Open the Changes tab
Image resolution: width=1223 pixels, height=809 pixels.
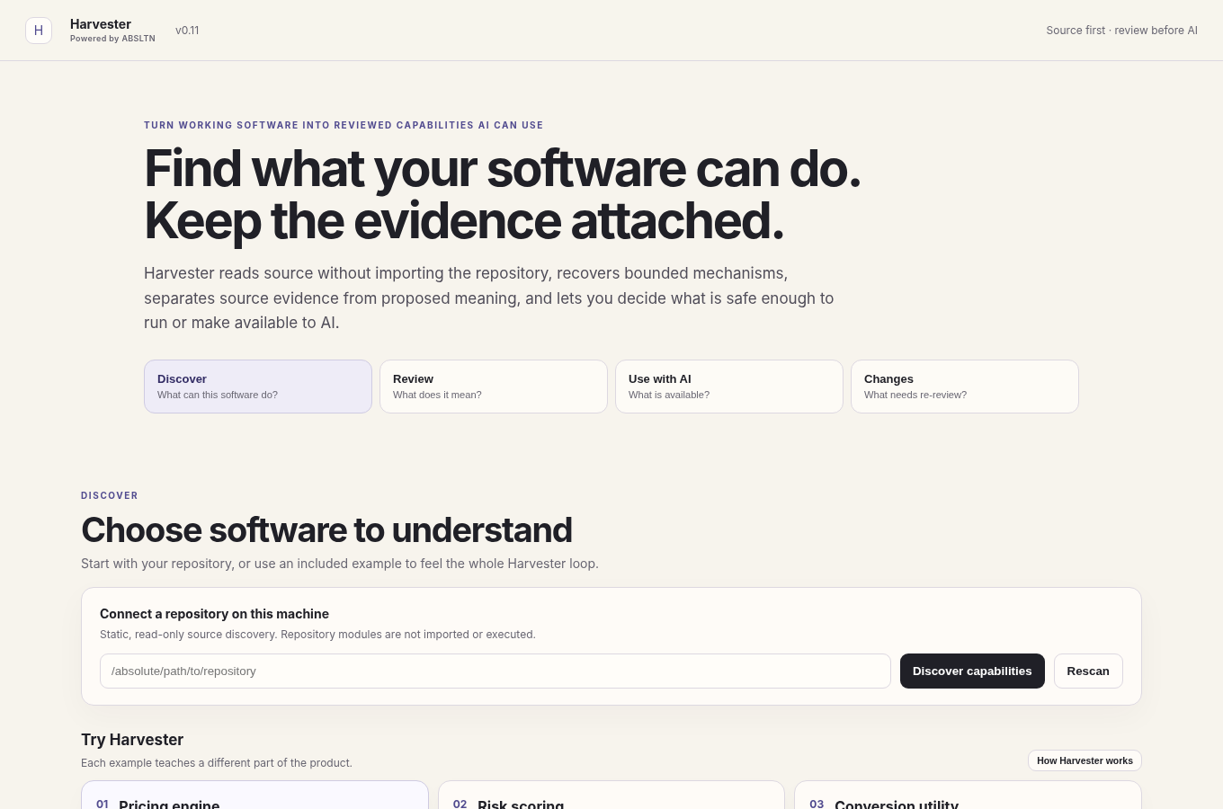(965, 387)
